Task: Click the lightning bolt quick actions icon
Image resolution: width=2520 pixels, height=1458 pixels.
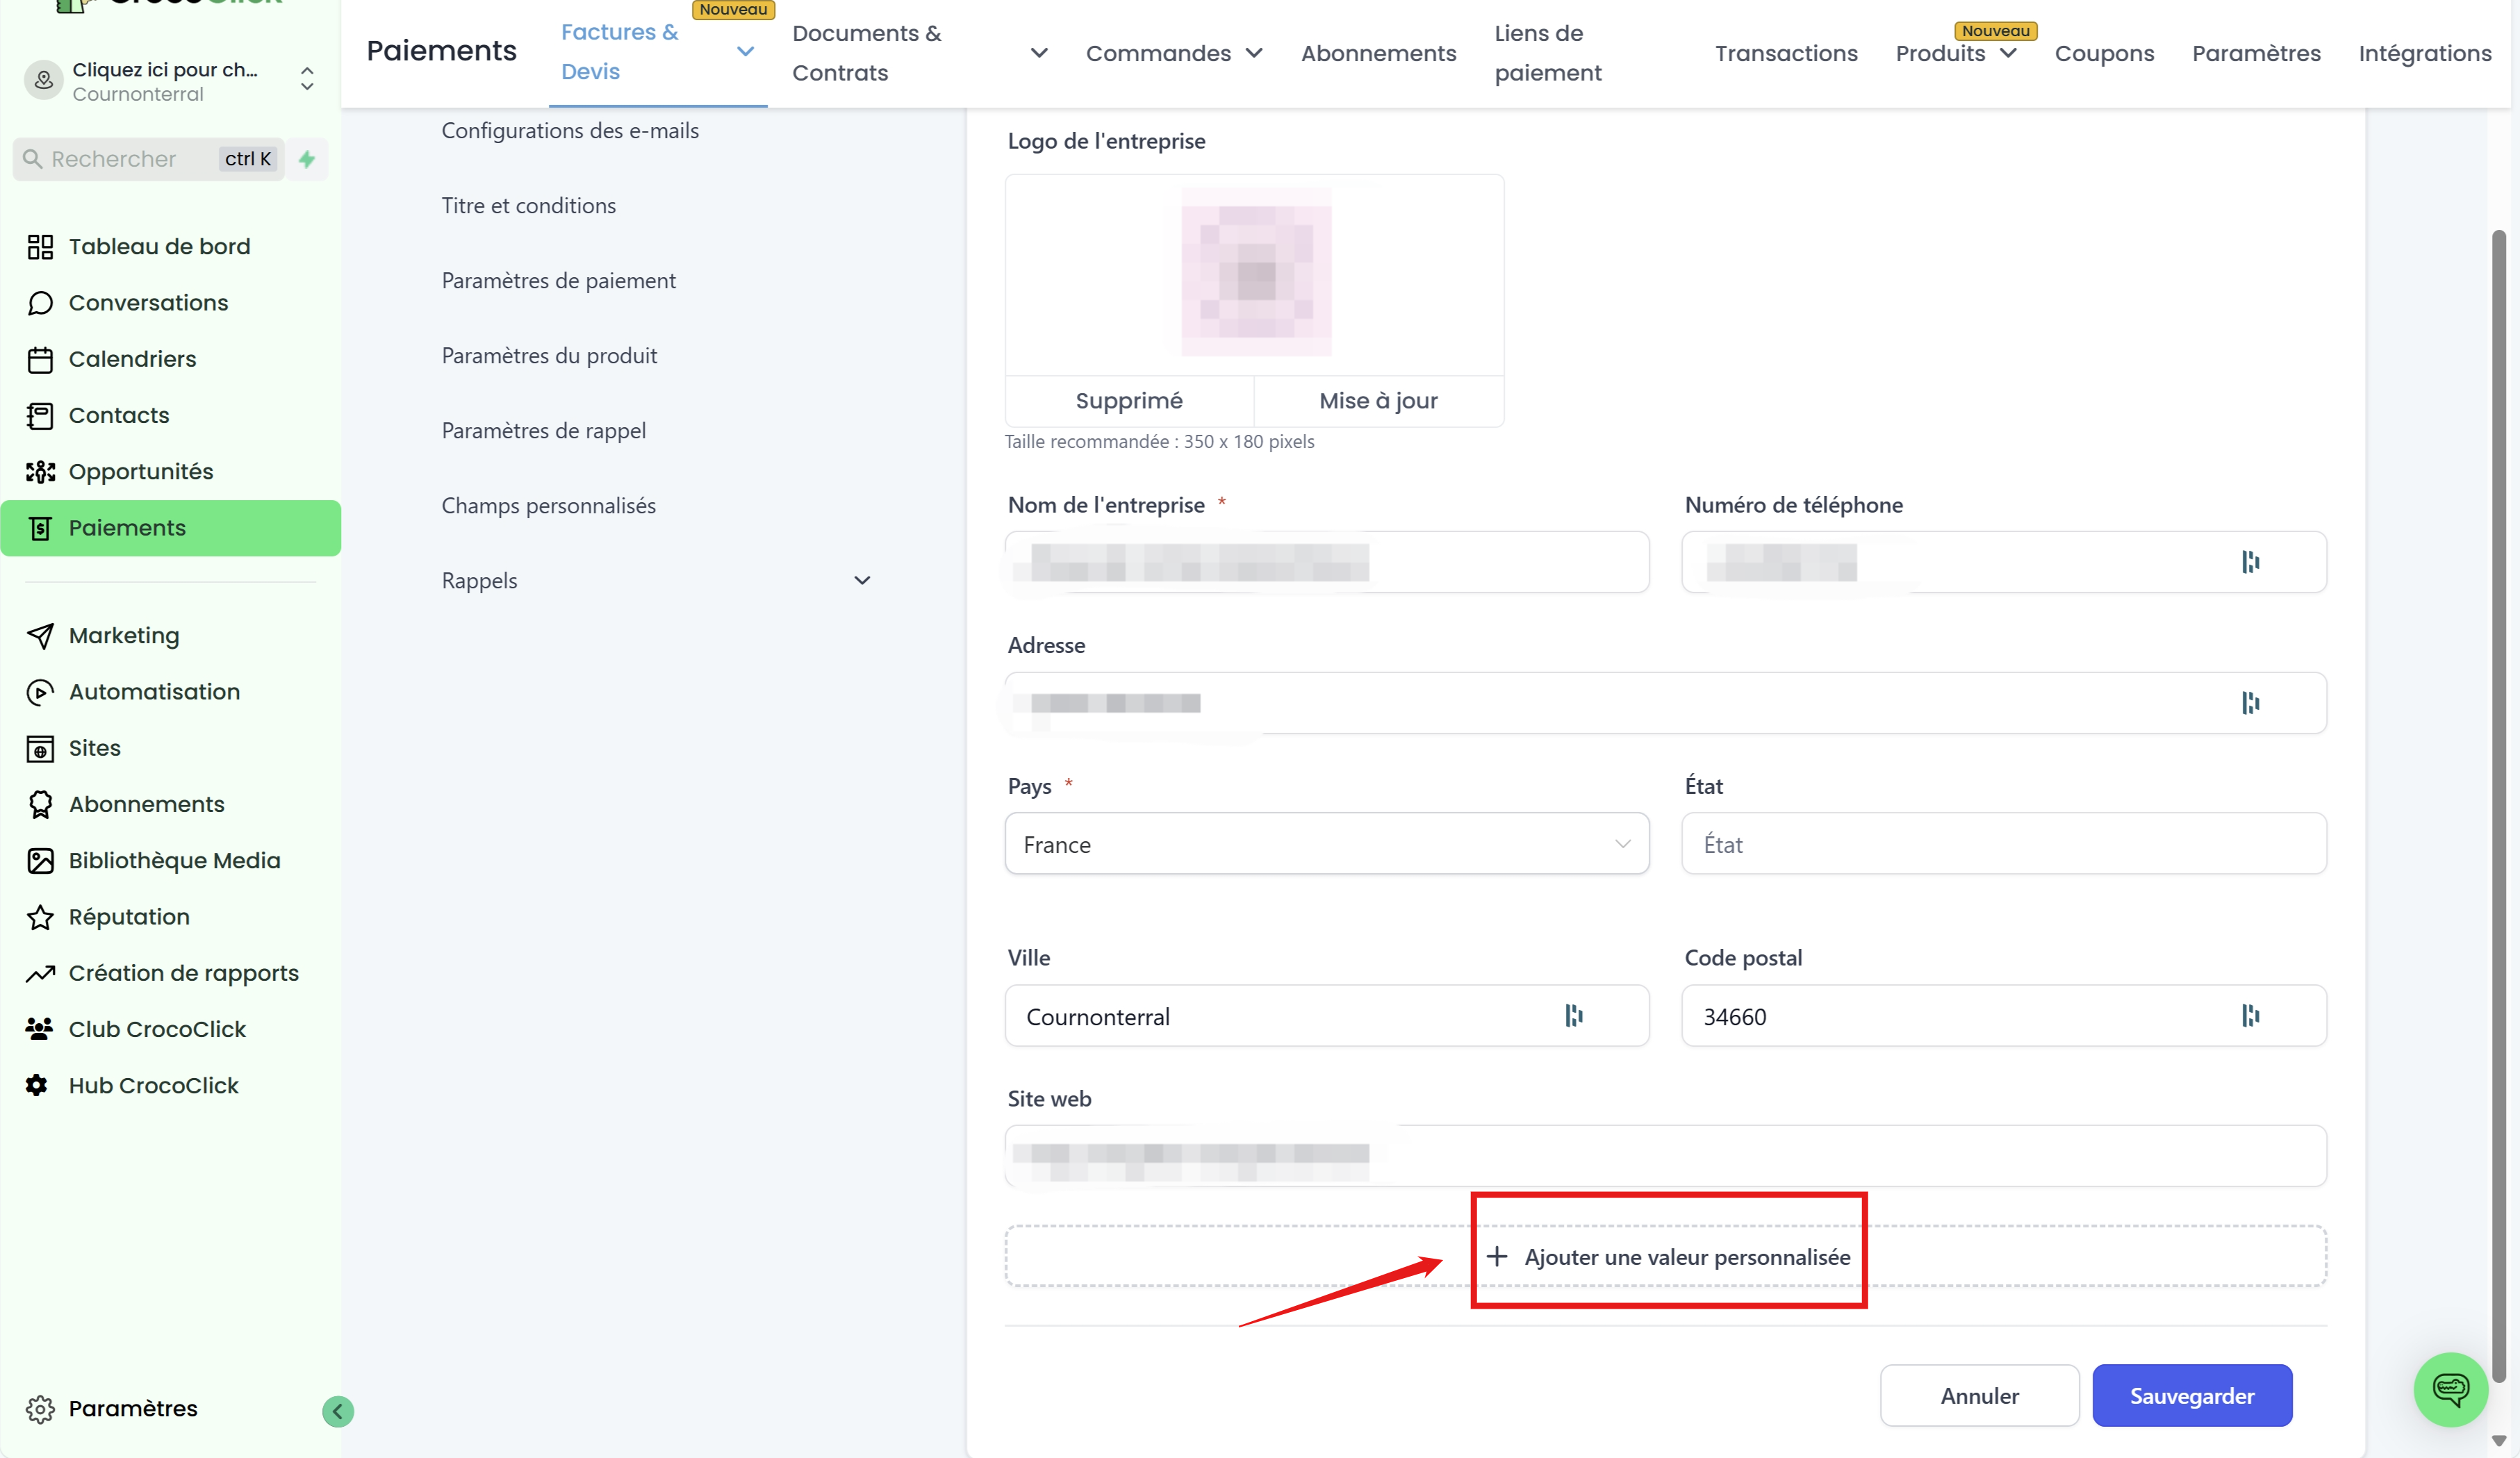Action: (x=307, y=159)
